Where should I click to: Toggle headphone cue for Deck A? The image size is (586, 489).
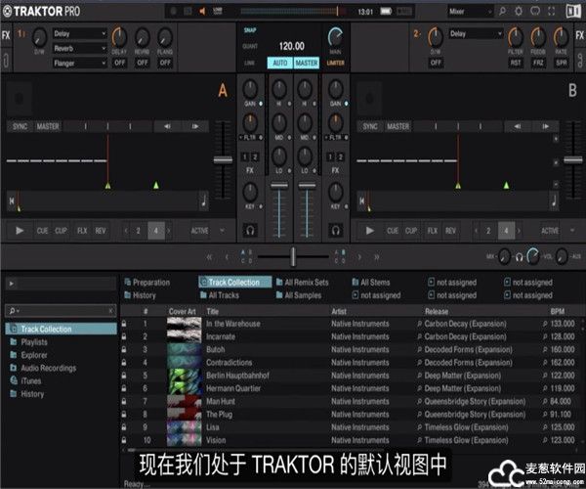point(252,231)
